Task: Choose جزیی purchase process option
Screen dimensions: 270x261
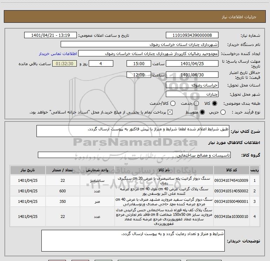Action: pyautogui.click(x=223, y=112)
